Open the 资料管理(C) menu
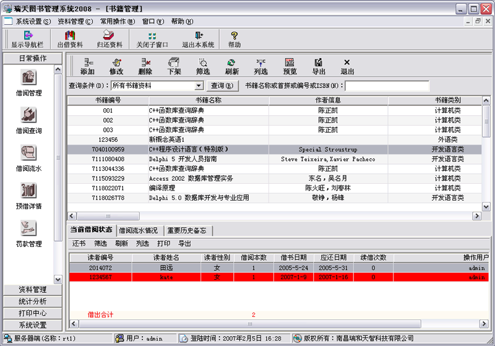 [75, 22]
